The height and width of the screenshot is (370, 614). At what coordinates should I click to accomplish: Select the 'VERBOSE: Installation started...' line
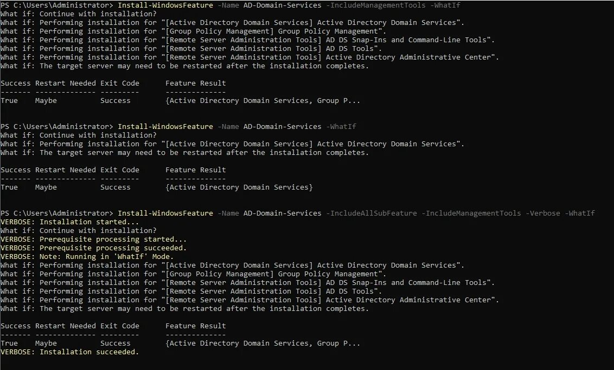click(x=69, y=222)
